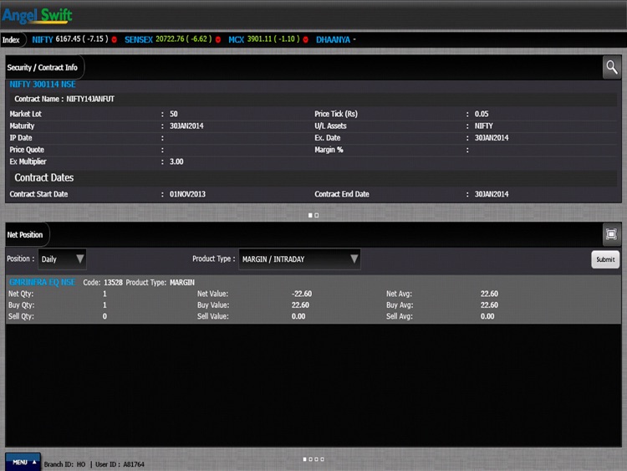This screenshot has width=627, height=471.
Task: Click Contract End Date value 30JAN2014
Action: coord(492,194)
